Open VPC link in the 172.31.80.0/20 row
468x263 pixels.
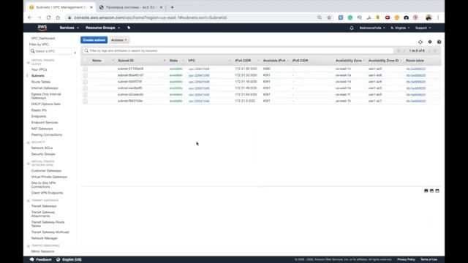(x=199, y=69)
